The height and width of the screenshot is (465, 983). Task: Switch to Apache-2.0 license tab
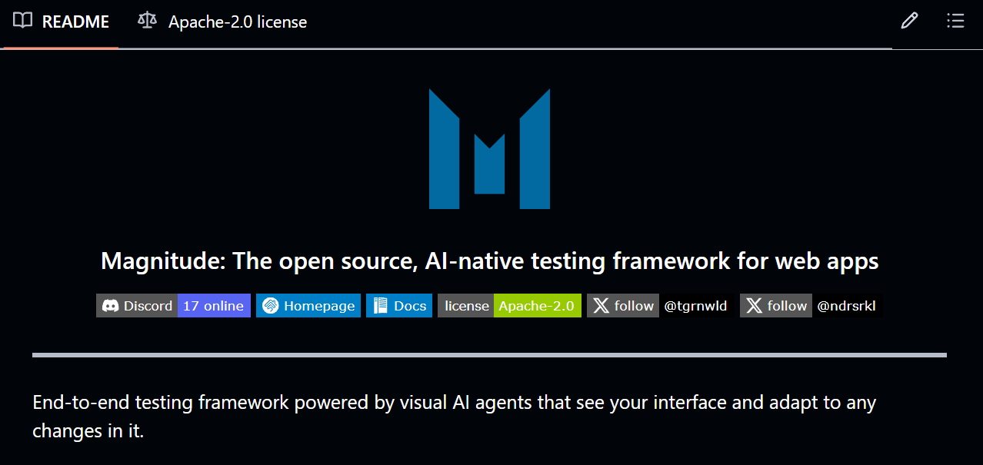pos(222,22)
